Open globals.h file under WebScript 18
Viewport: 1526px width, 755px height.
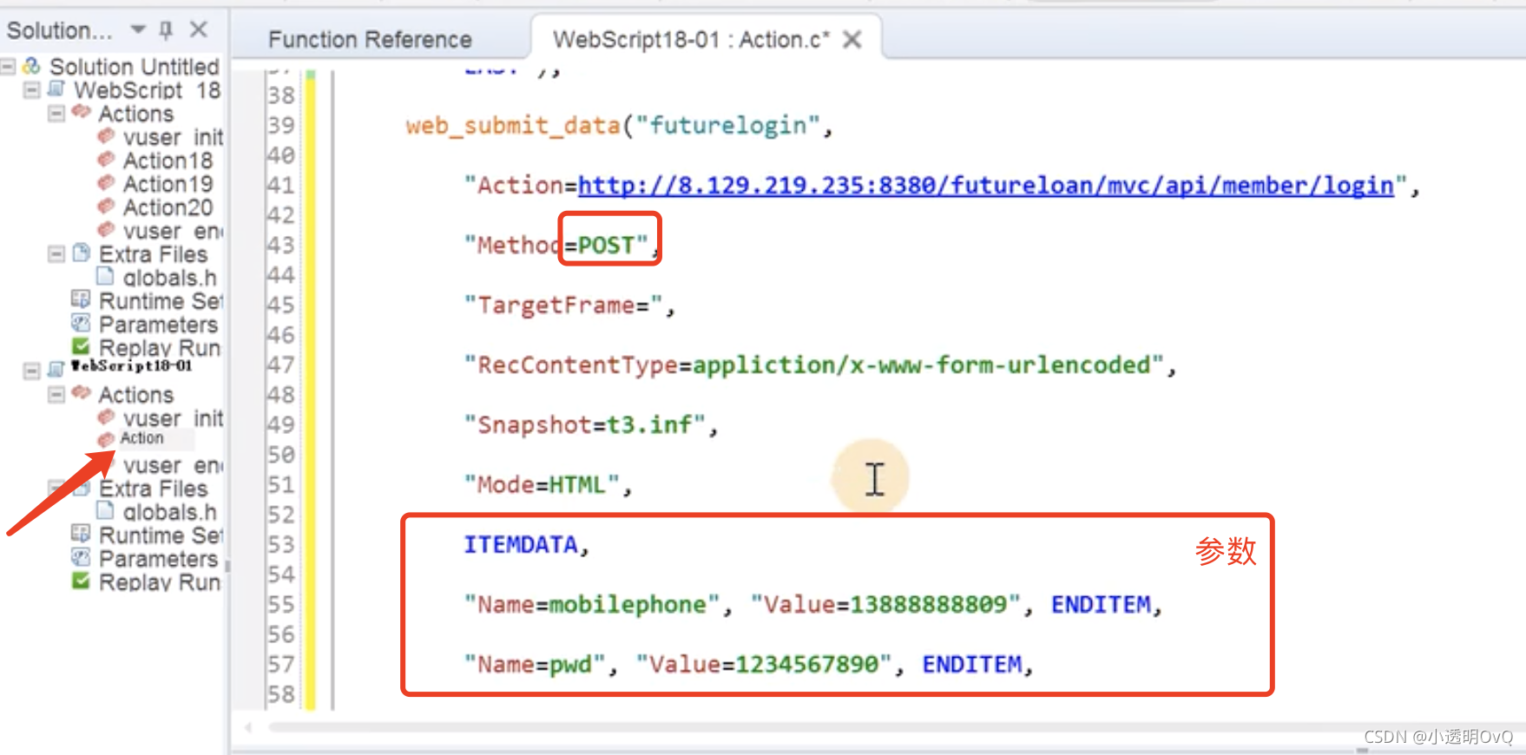169,278
